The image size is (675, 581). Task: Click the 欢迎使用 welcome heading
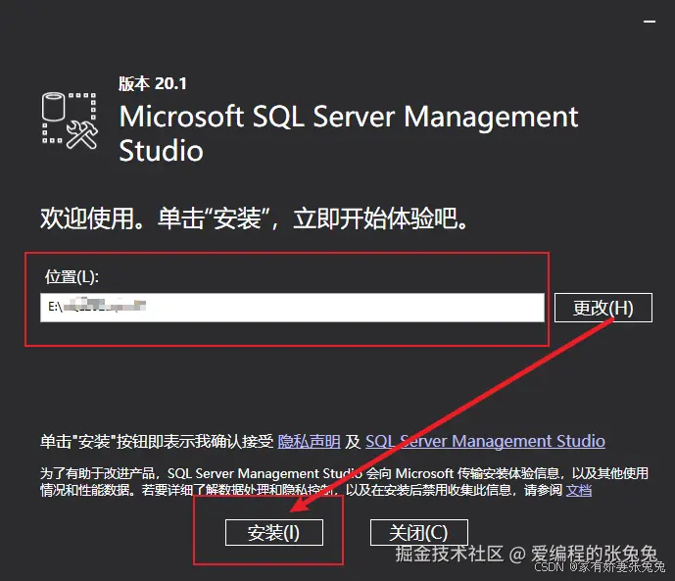254,218
